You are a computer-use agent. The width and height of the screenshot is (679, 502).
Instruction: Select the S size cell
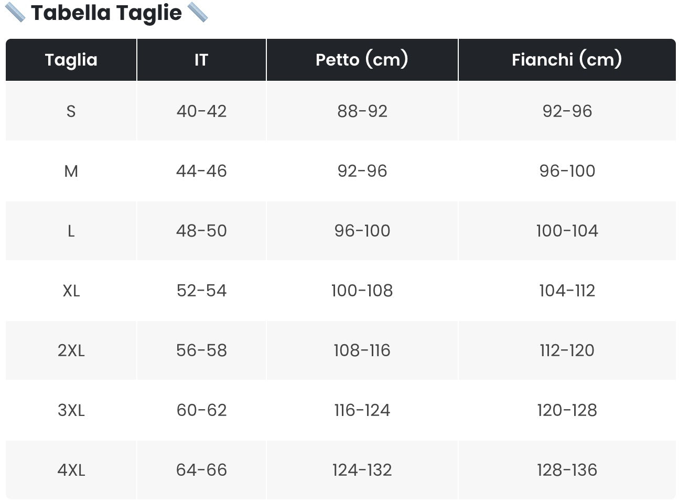tap(71, 111)
